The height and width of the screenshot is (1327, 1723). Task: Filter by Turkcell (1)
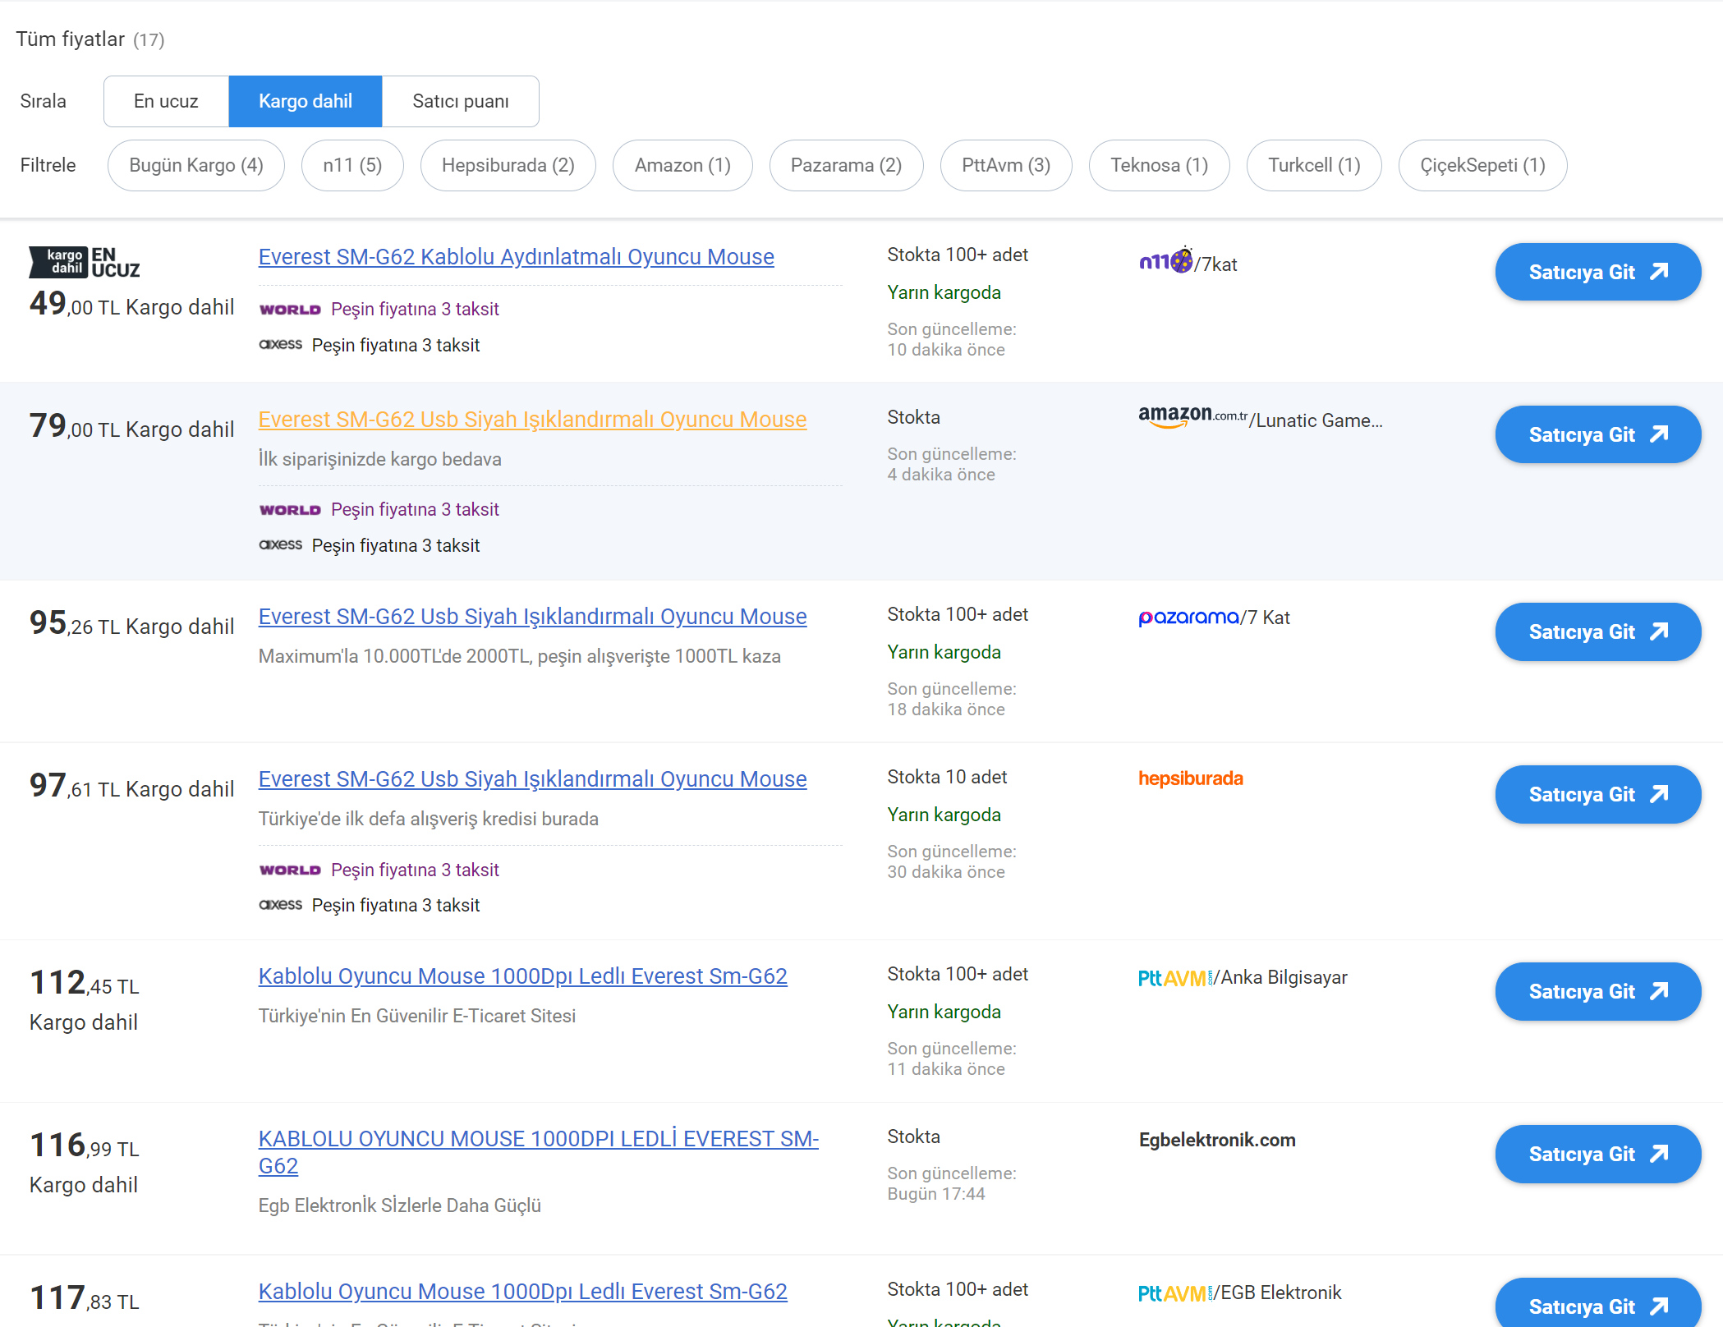[1314, 165]
